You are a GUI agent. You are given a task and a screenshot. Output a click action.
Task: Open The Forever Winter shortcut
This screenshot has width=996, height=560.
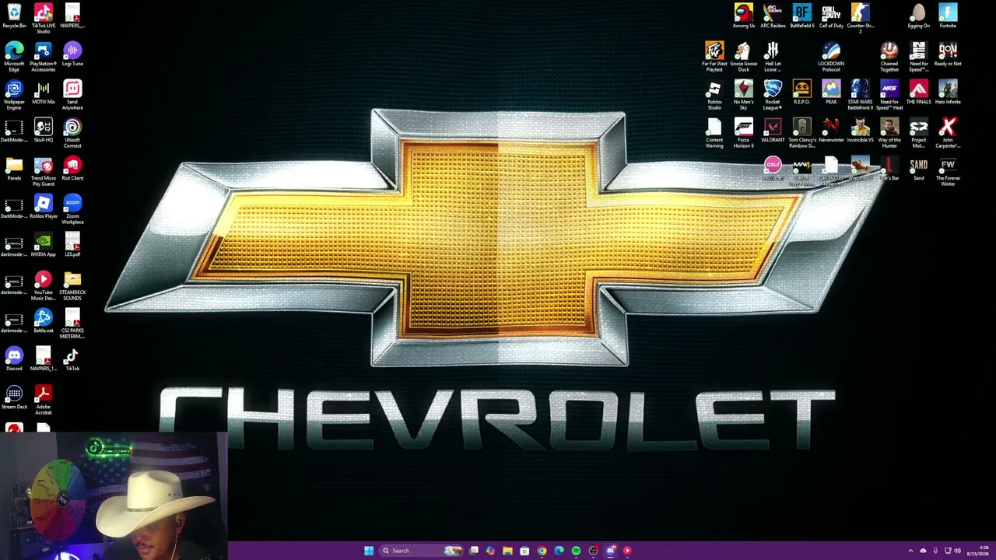point(948,171)
